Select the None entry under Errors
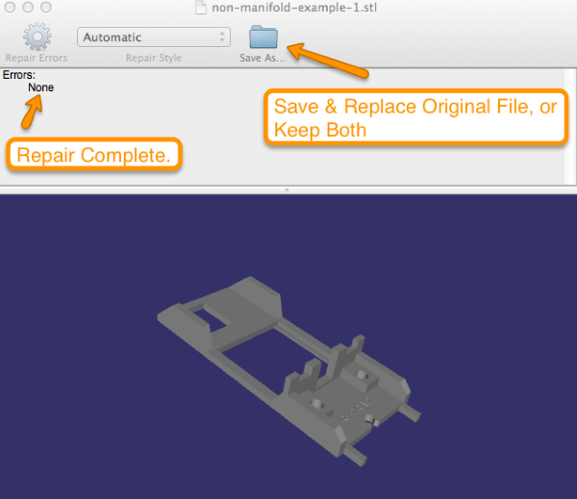The width and height of the screenshot is (577, 499). tap(41, 87)
